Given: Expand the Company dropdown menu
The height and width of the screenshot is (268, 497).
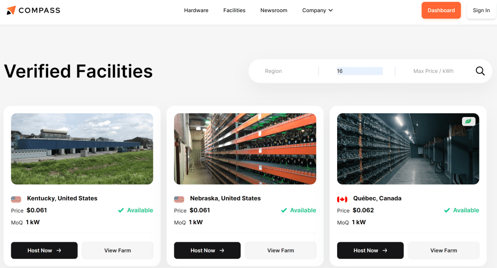Looking at the screenshot, I should pos(317,10).
